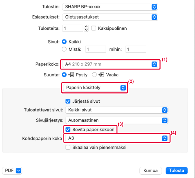The height and width of the screenshot is (178, 195).
Task: Click the portrait orientation icon next to Pysty
Action: (71, 75)
